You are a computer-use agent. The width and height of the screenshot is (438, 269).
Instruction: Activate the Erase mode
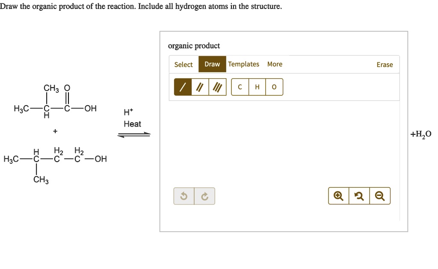tap(385, 65)
